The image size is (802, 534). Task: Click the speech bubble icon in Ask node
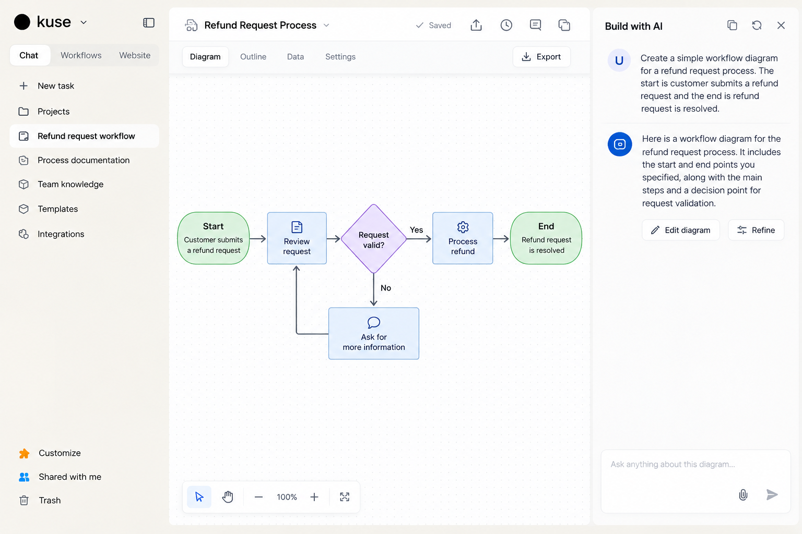pyautogui.click(x=374, y=322)
